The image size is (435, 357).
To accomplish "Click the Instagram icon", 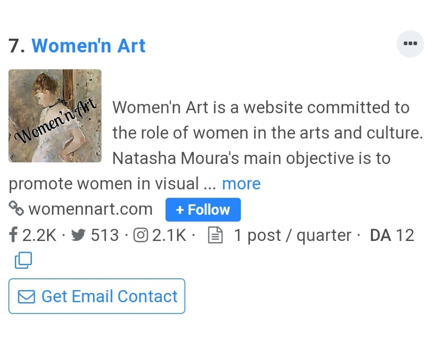I will pyautogui.click(x=141, y=235).
